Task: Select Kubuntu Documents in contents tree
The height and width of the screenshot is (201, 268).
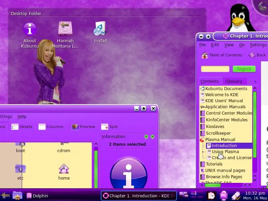Action: (x=226, y=88)
